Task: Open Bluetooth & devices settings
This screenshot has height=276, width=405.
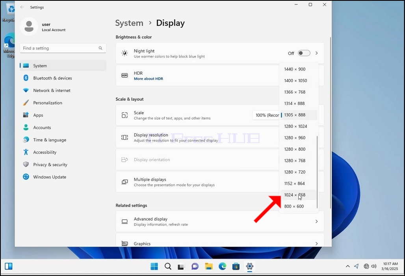Action: (x=63, y=78)
